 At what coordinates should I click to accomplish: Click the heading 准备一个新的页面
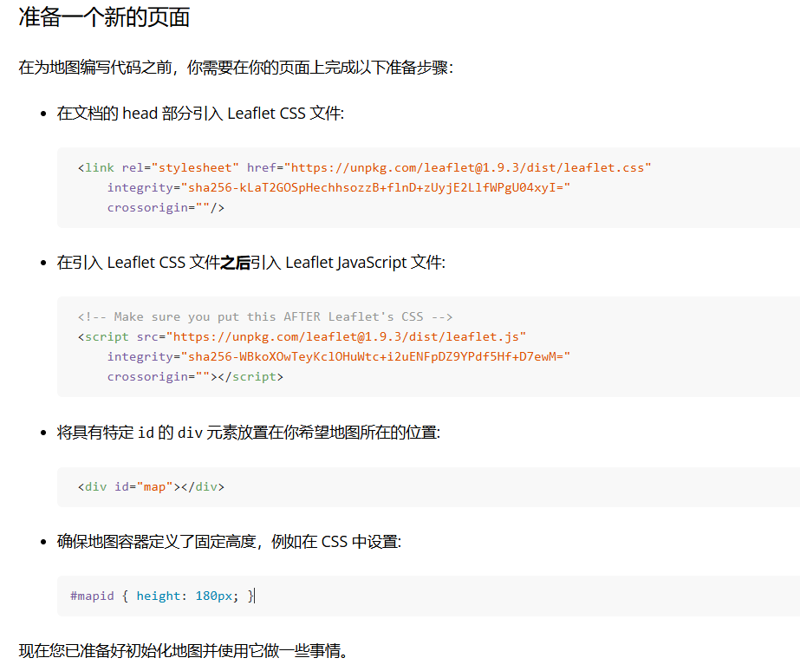click(104, 17)
